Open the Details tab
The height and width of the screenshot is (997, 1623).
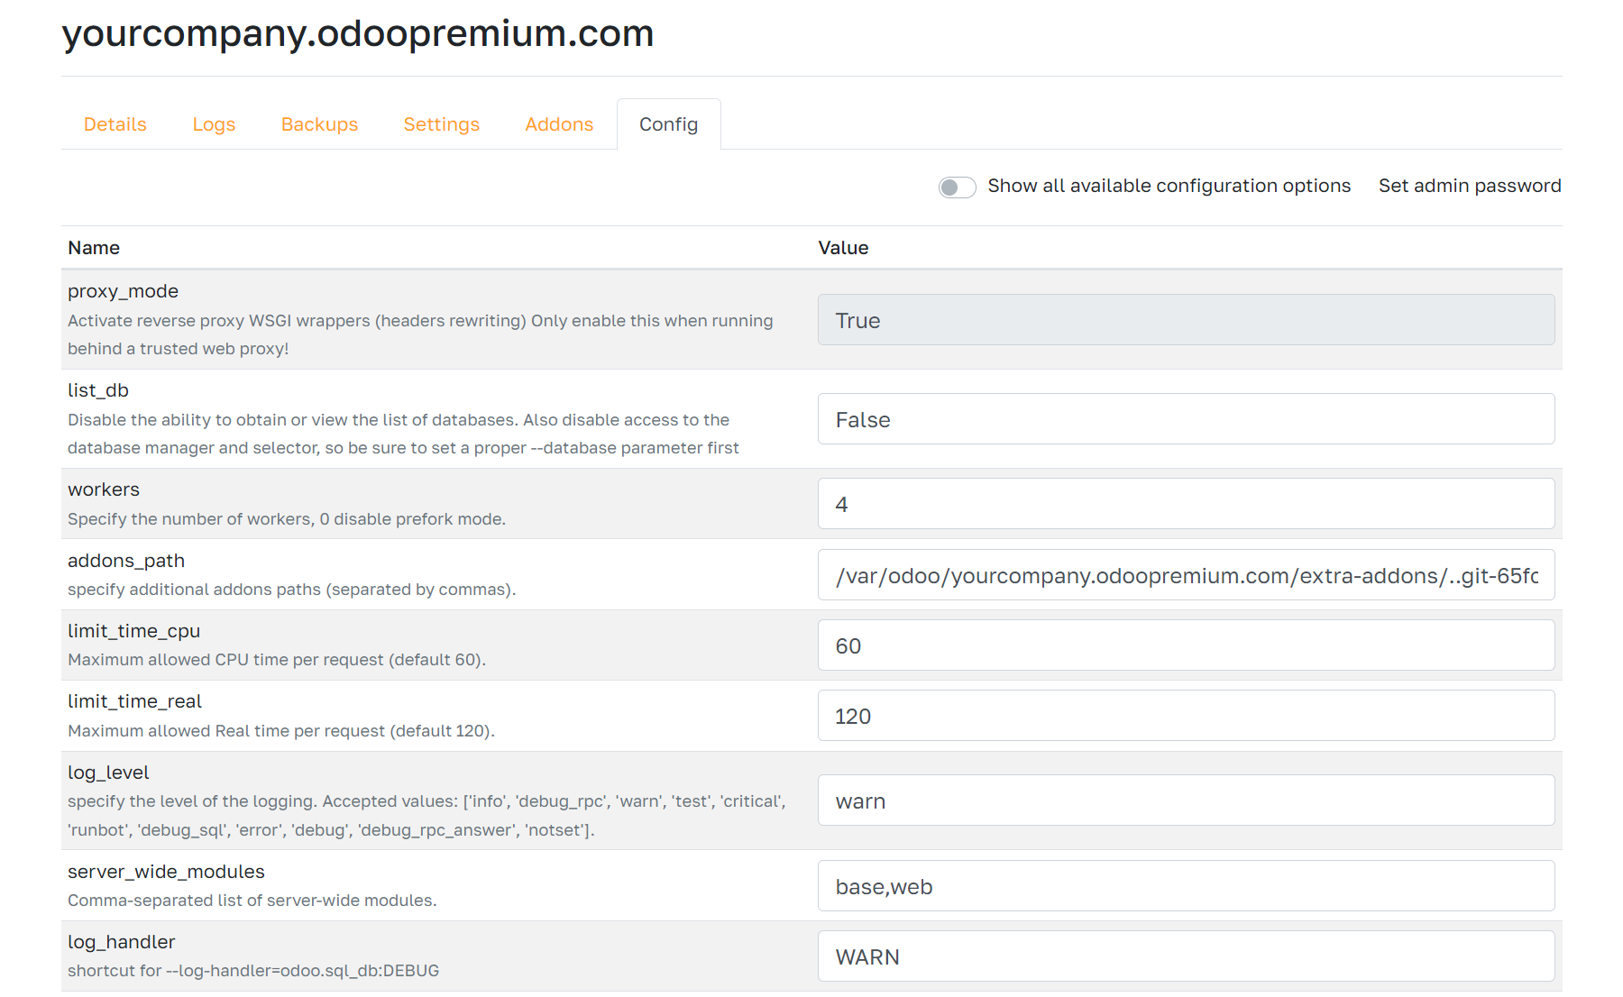coord(115,124)
